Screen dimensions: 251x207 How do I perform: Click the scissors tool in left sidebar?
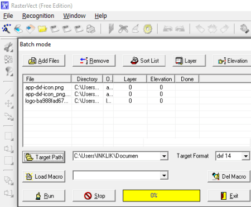tap(8, 47)
